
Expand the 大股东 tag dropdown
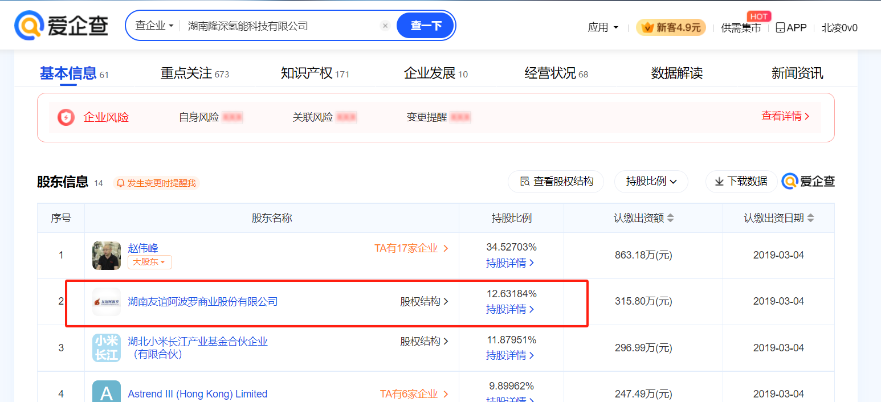pos(150,262)
